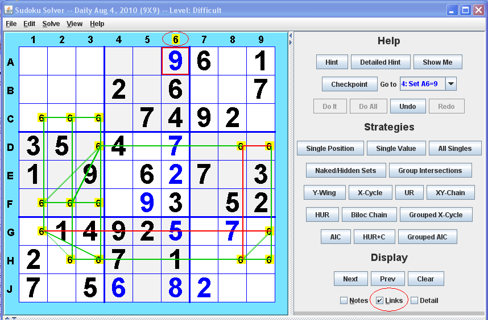Try the X-Cycle strategy
Viewport: 488px width, 320px height.
(x=370, y=192)
